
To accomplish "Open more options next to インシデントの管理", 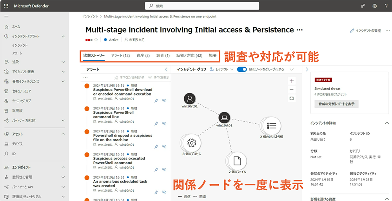I will click(388, 31).
